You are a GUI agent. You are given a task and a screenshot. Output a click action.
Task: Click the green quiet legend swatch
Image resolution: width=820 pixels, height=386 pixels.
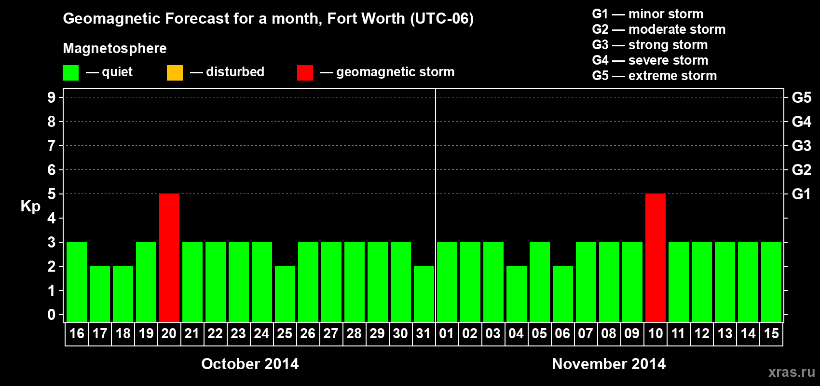71,73
